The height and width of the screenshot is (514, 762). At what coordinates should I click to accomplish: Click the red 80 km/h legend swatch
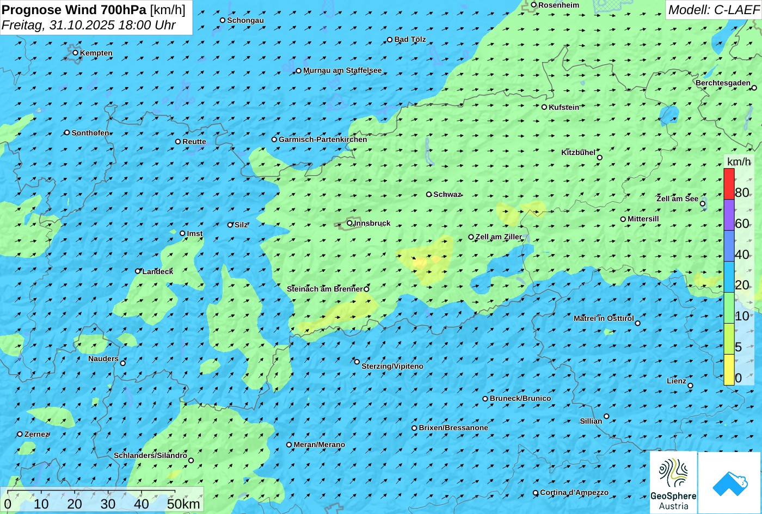(x=729, y=184)
